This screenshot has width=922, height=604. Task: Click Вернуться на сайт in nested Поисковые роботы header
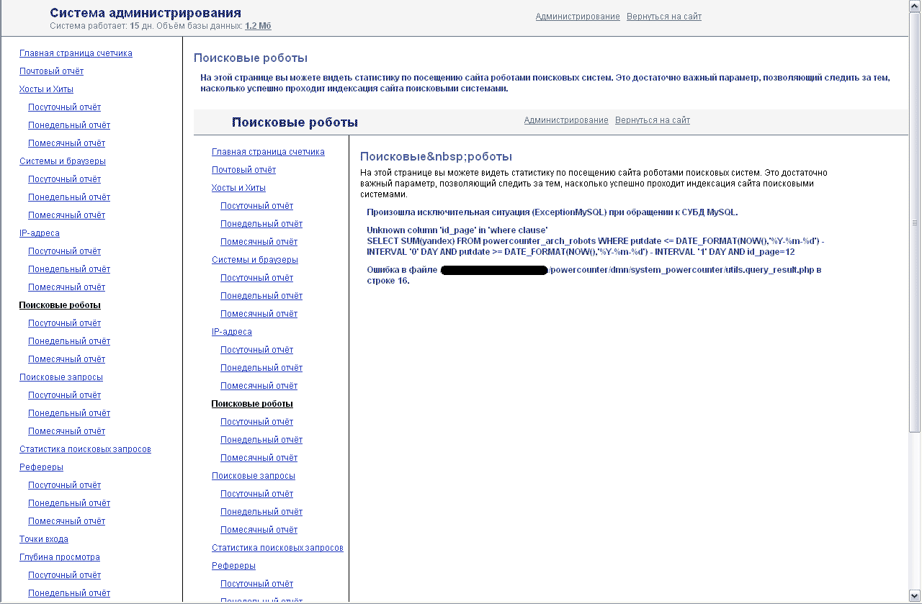pyautogui.click(x=653, y=120)
